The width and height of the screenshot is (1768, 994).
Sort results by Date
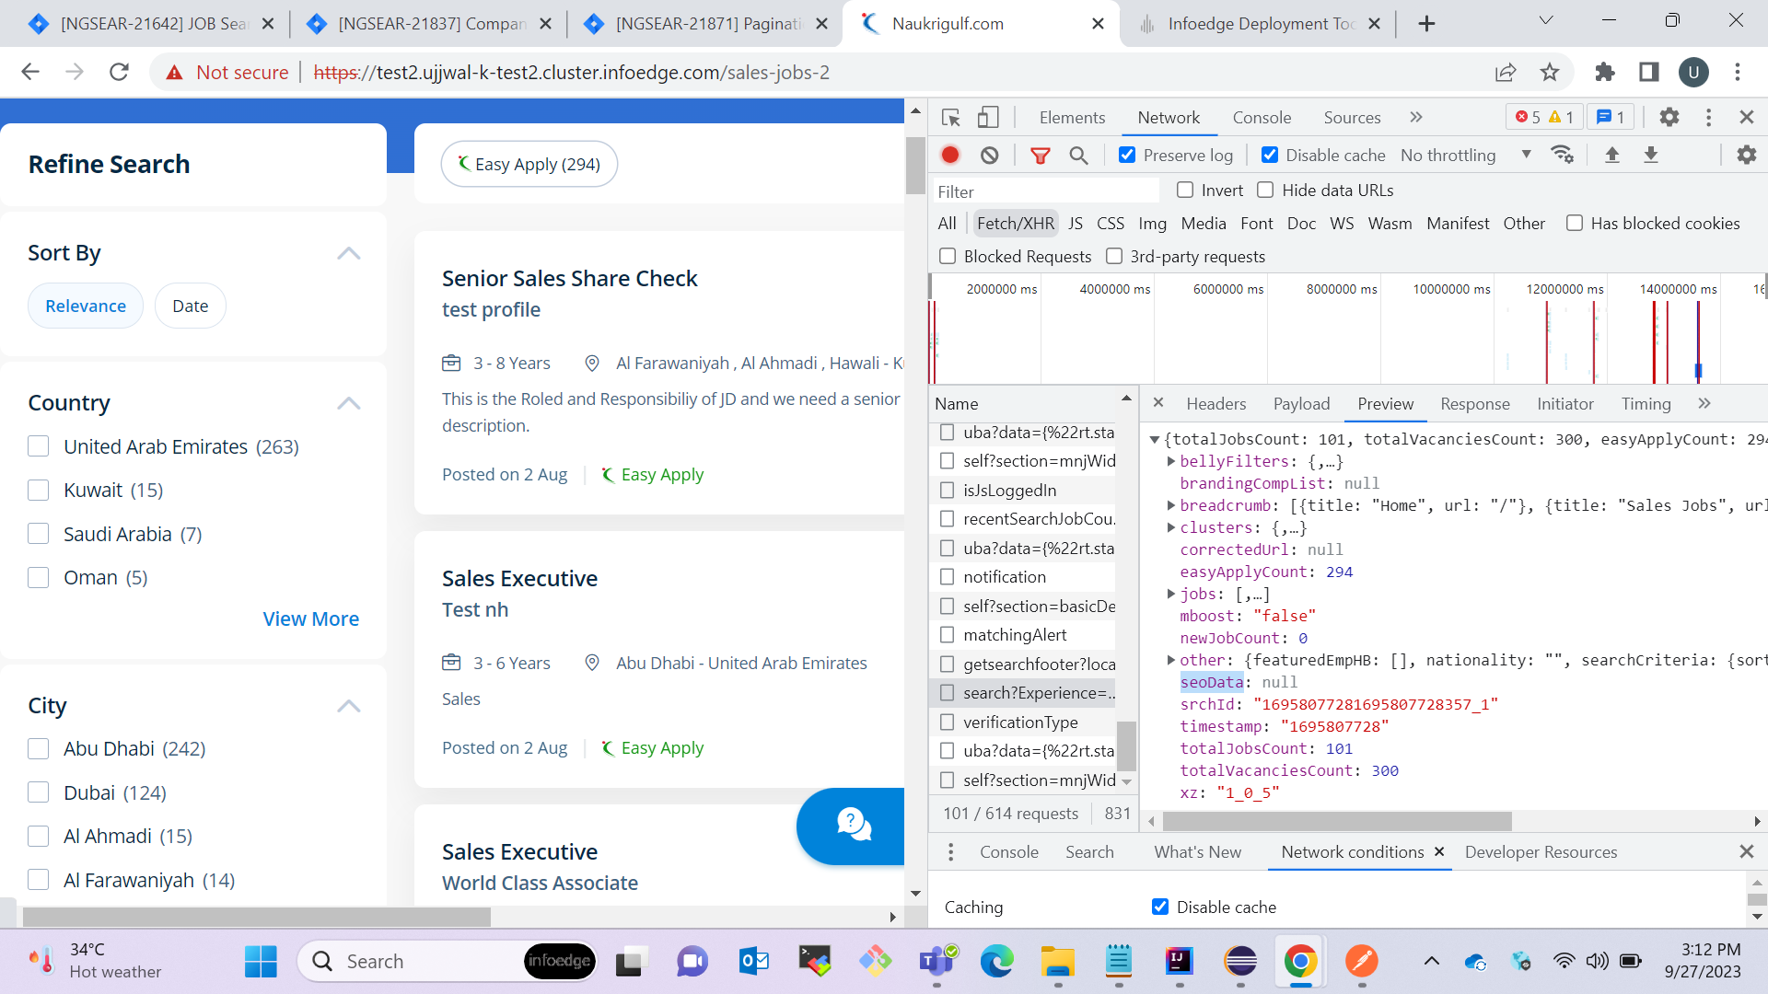(x=190, y=306)
